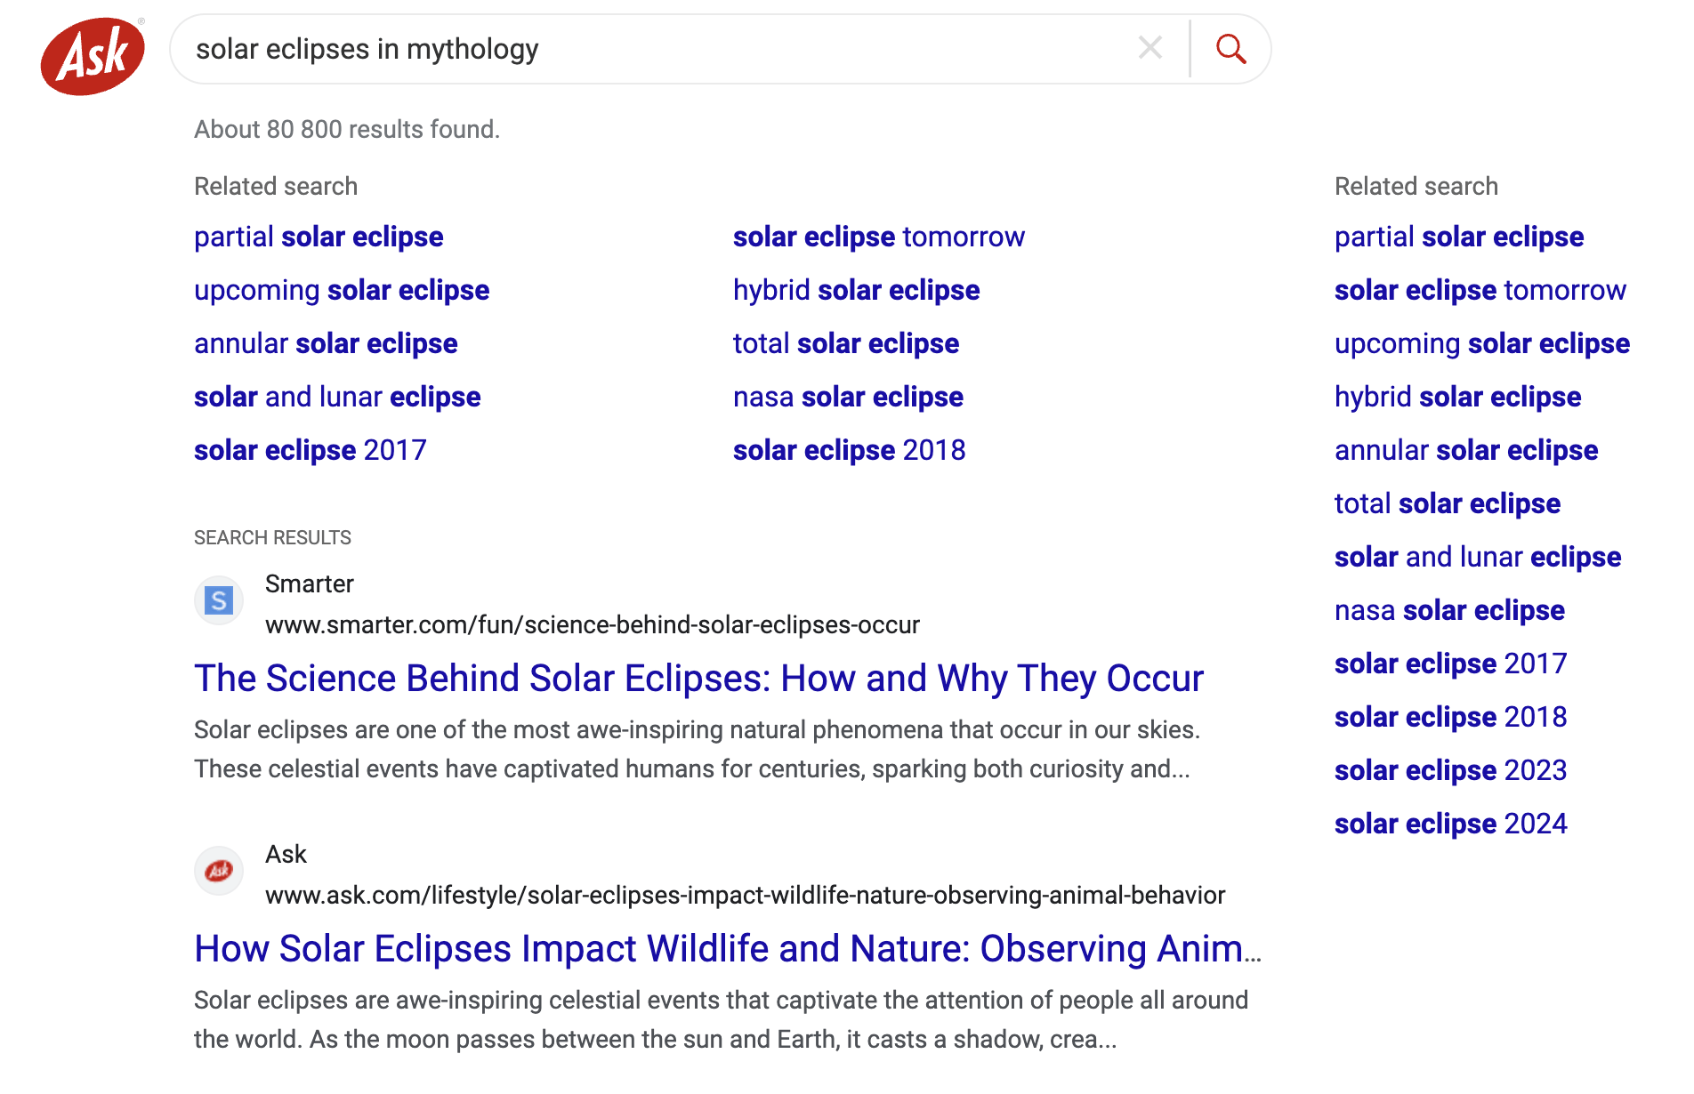Open 'solar eclipse tomorrow' in the right sidebar

(x=1480, y=291)
